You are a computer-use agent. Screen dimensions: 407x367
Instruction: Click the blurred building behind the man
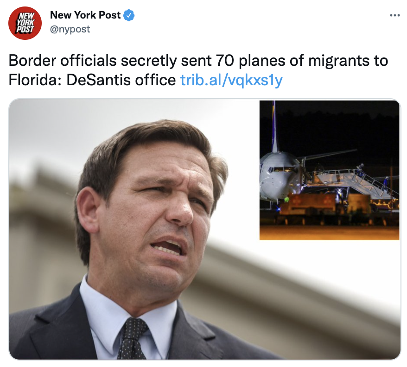tap(39, 234)
